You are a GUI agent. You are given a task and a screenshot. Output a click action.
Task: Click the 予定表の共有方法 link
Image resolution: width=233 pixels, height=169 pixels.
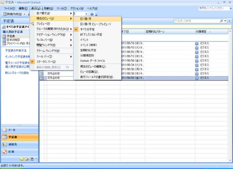click(16, 51)
